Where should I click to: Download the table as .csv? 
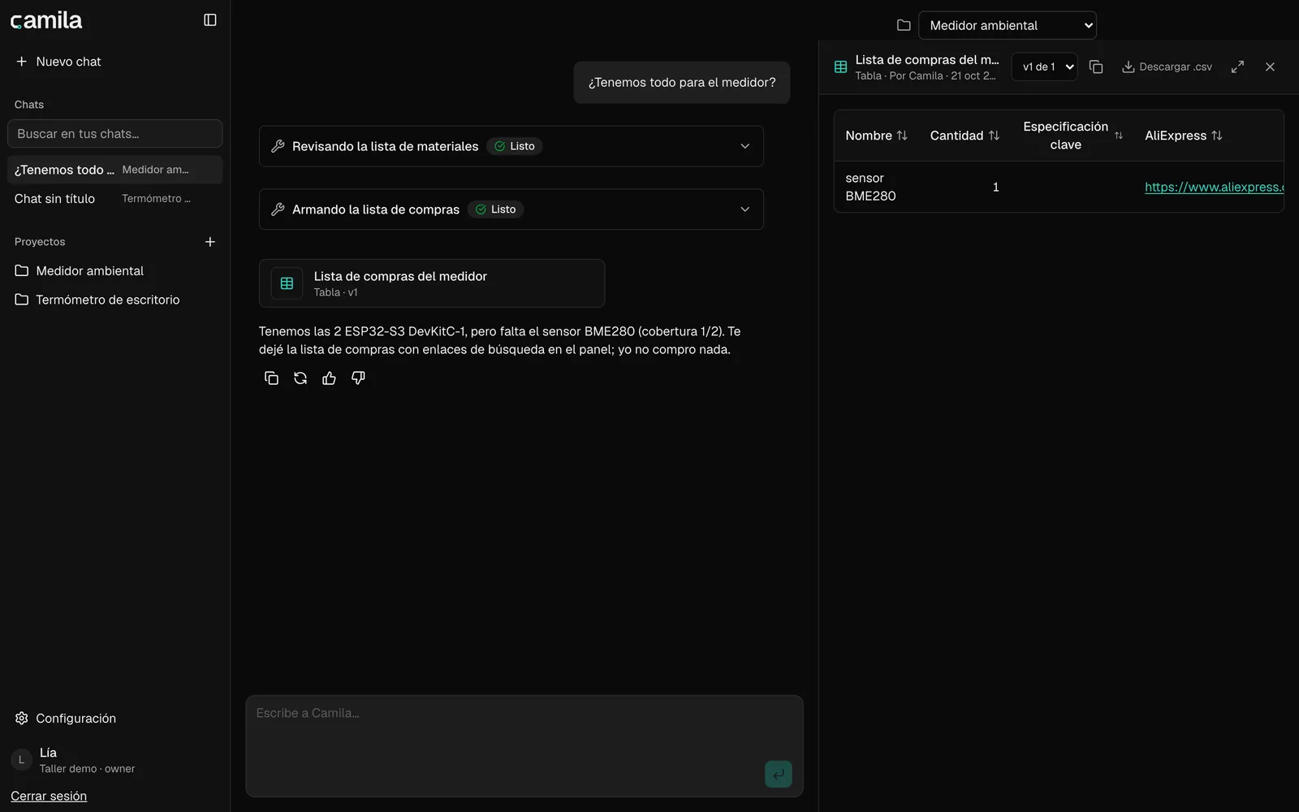[1167, 67]
